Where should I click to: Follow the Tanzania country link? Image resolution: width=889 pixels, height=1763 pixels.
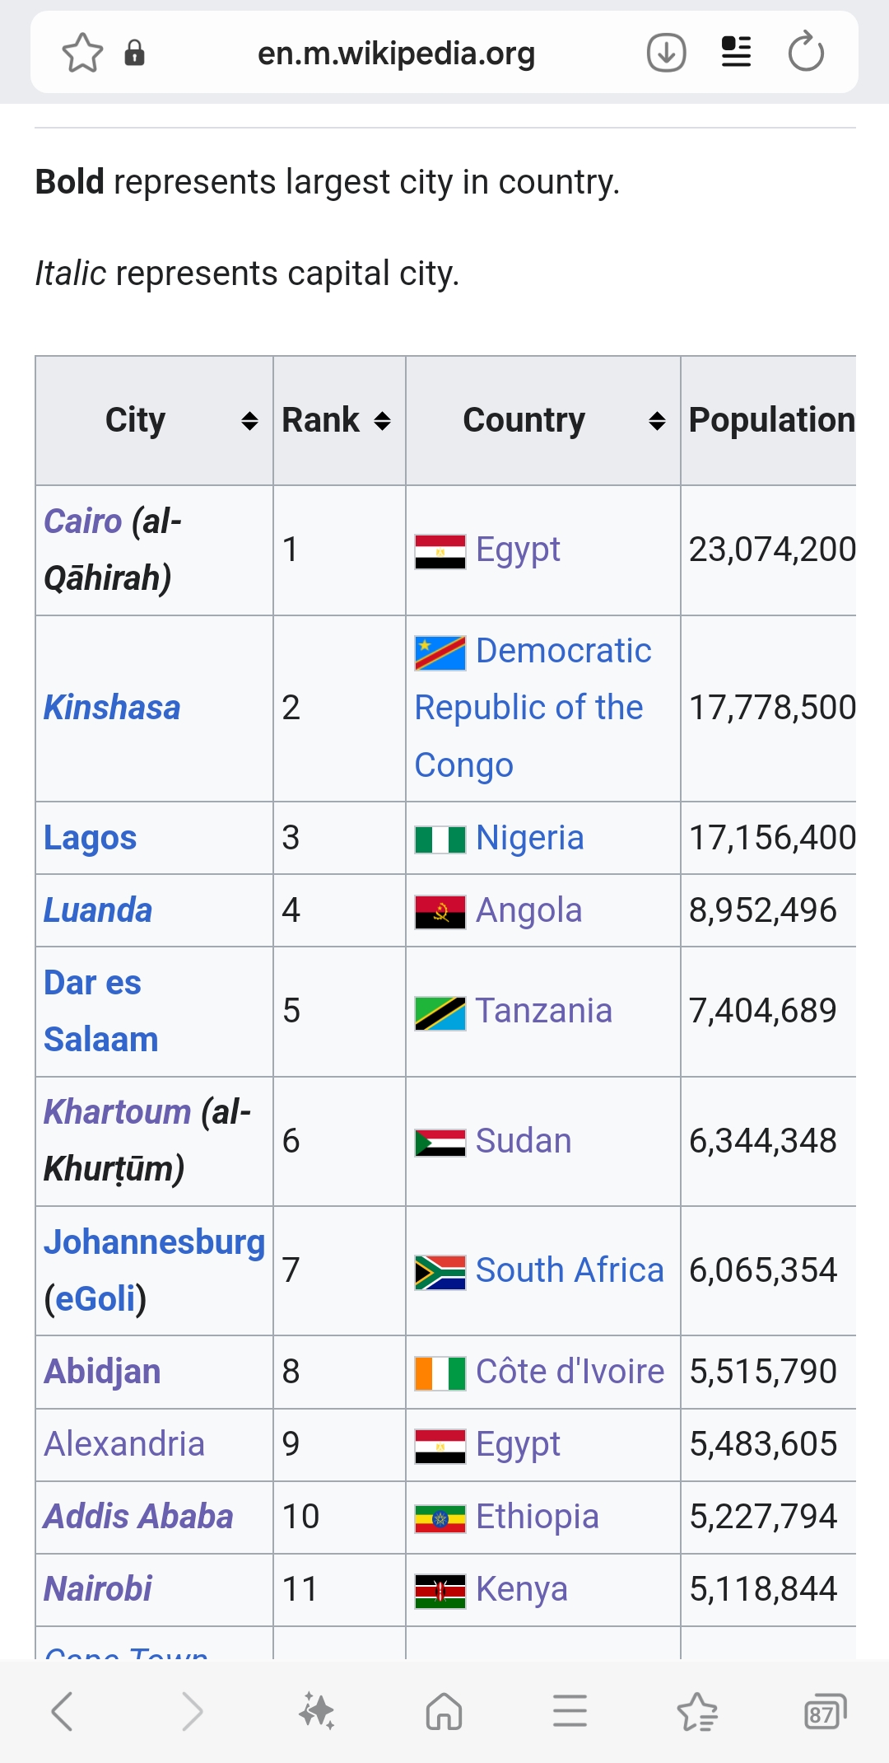pos(544,1011)
